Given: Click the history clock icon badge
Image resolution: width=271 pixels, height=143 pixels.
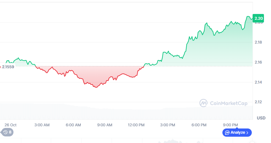Looking at the screenshot, I should coord(7,132).
